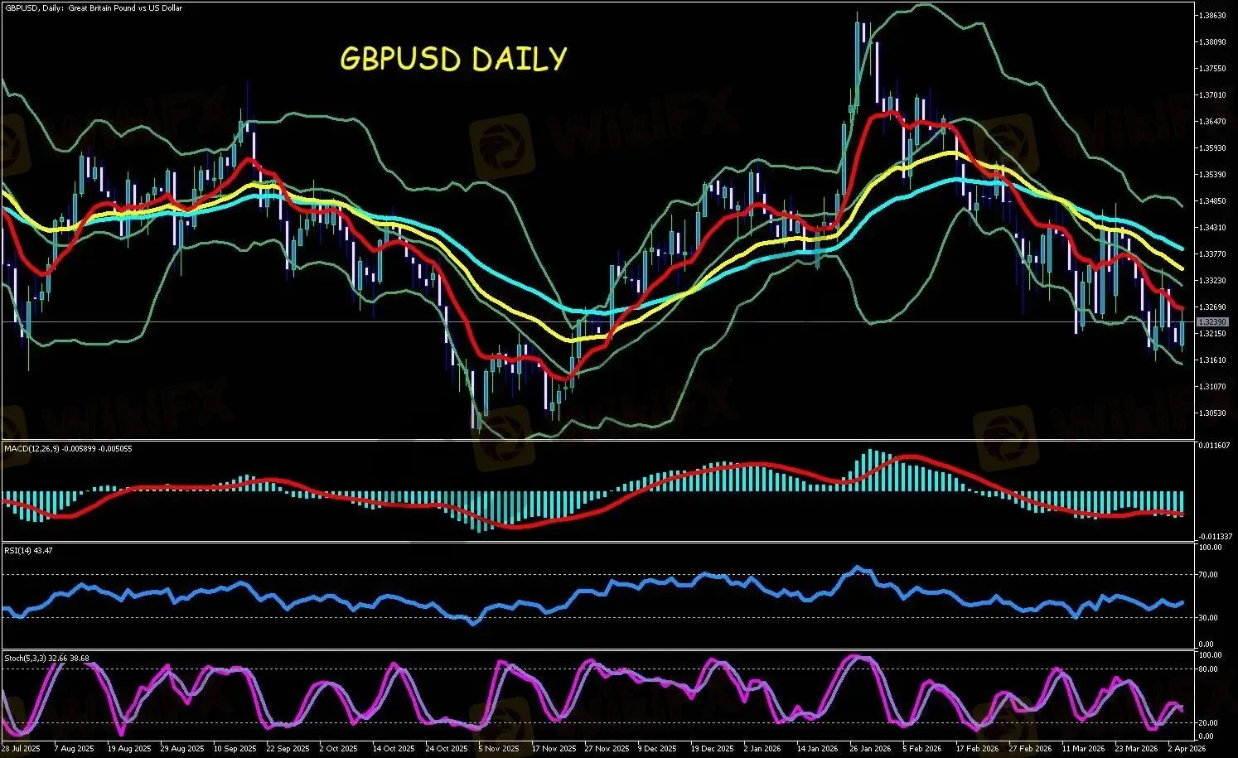
Task: Click the 10 Sep 2025 date marker
Action: pyautogui.click(x=235, y=748)
